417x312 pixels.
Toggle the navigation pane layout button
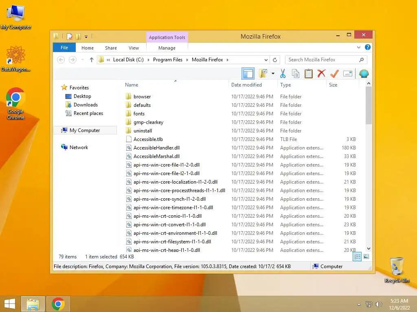(248, 74)
